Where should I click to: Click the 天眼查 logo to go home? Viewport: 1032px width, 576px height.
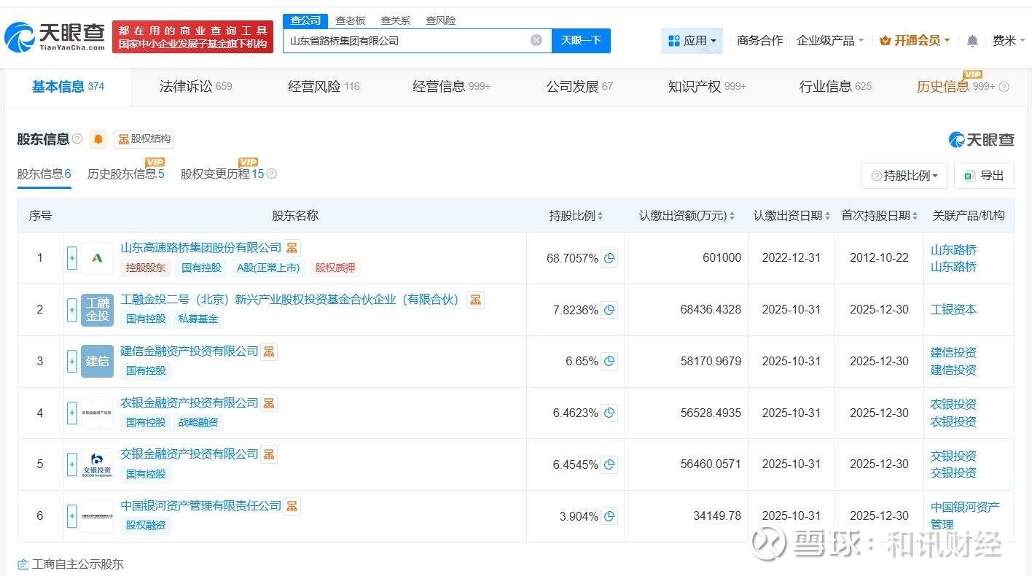pos(55,37)
